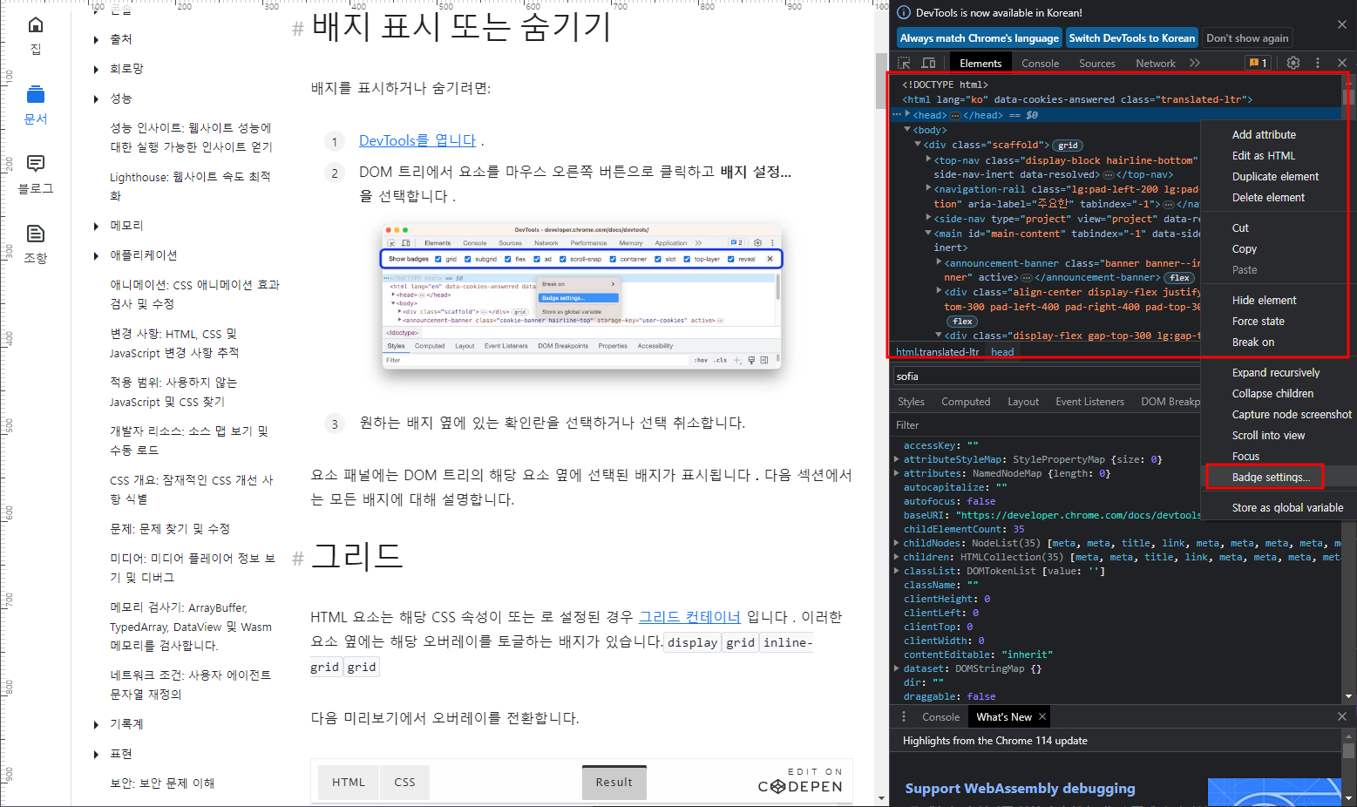Screen dimensions: 1357x807
Task: Select the CodePen Result button
Action: (x=614, y=782)
